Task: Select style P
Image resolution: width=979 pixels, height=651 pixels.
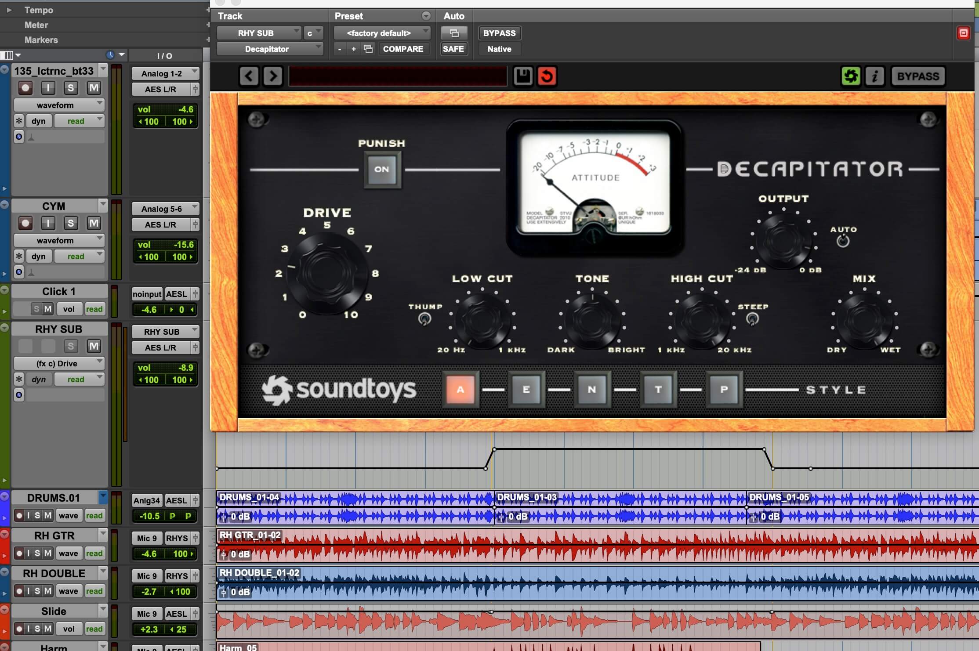Action: point(724,389)
